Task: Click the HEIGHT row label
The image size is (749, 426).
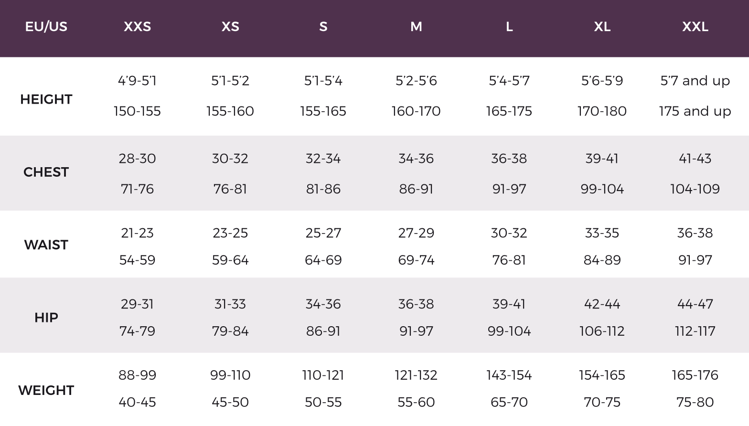Action: [46, 99]
